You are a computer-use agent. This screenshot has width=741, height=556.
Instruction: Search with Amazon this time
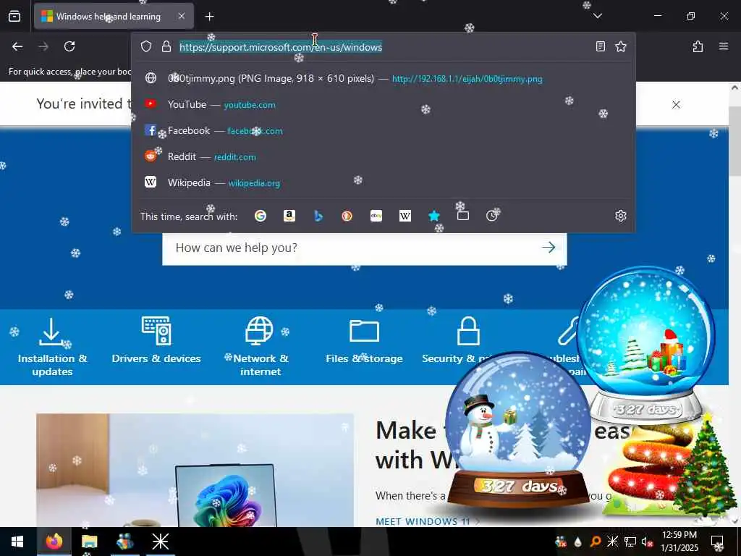point(289,216)
